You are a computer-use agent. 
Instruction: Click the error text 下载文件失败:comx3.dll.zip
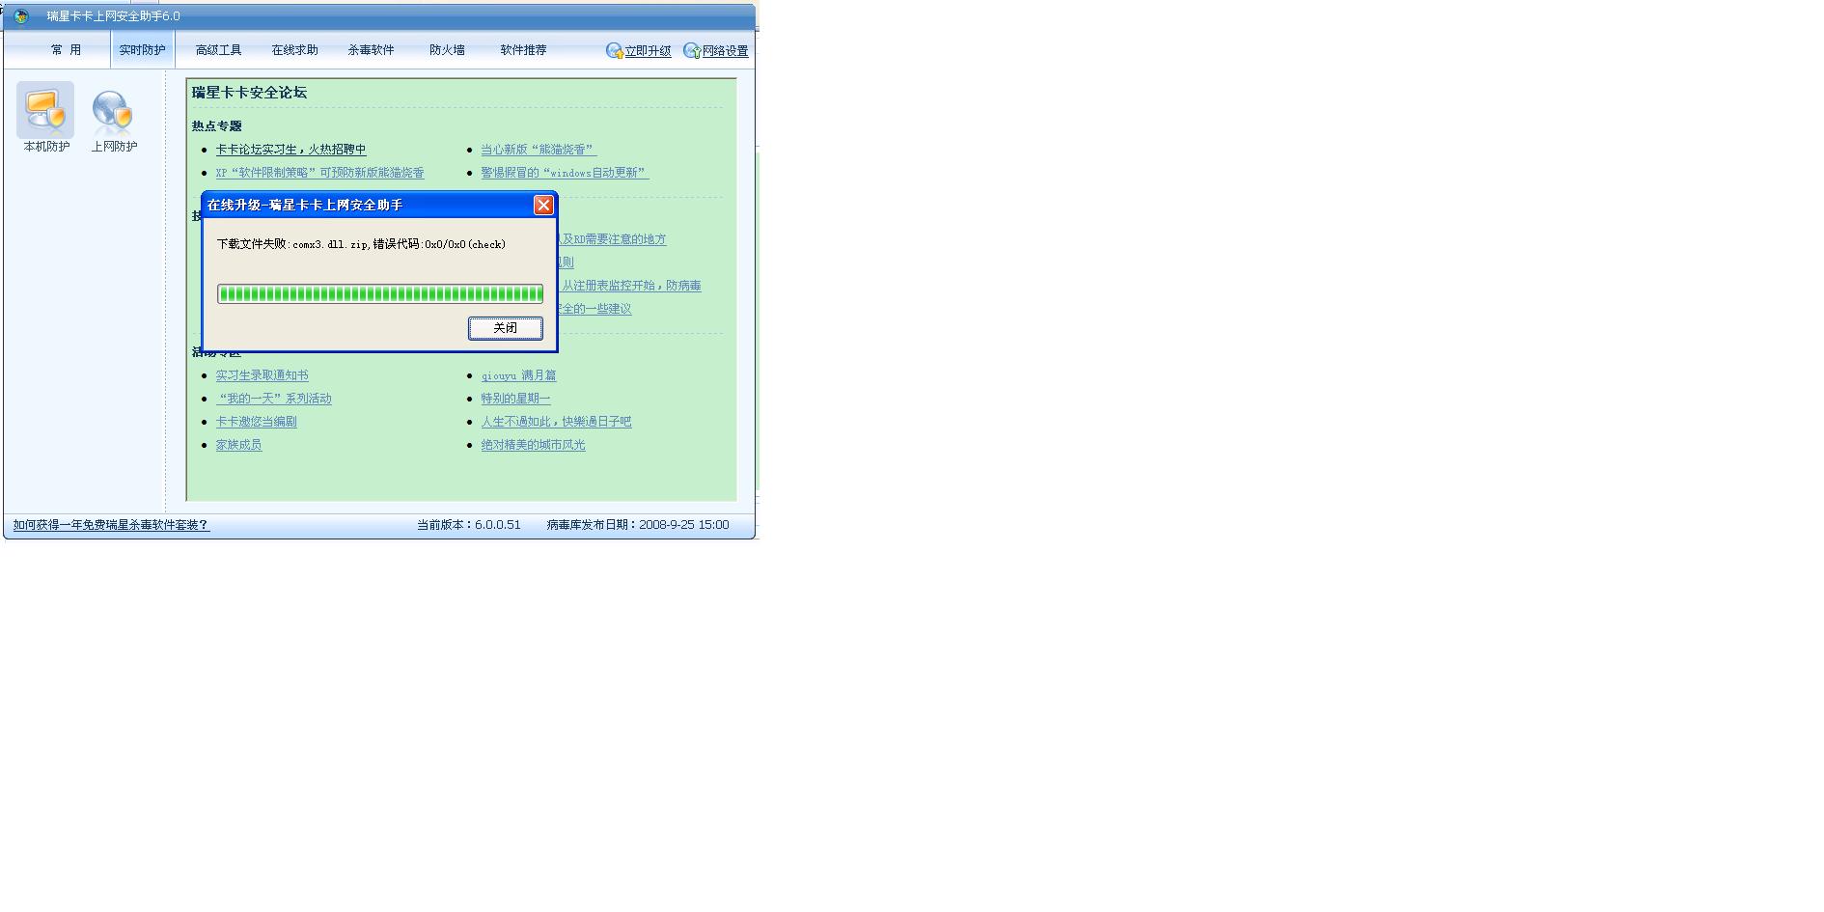click(292, 244)
